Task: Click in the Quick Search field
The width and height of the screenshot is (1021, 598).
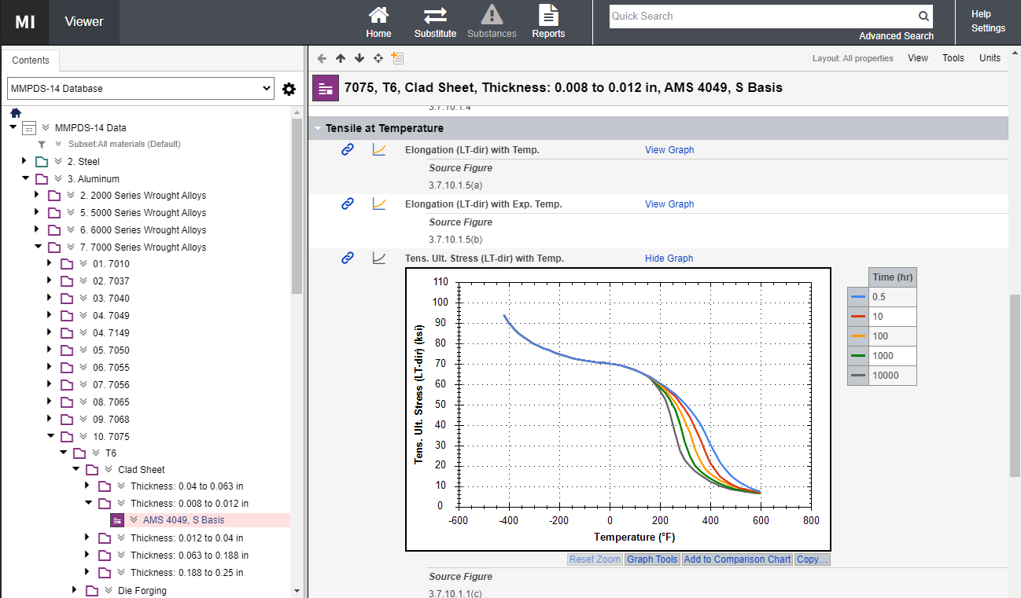Action: [x=763, y=17]
